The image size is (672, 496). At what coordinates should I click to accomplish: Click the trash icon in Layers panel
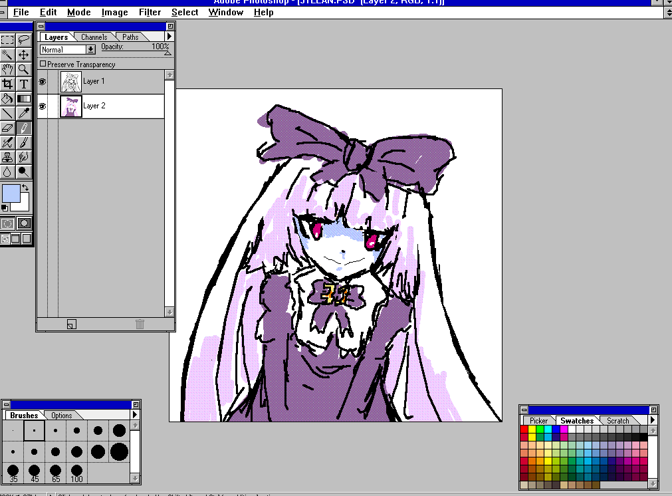click(140, 324)
